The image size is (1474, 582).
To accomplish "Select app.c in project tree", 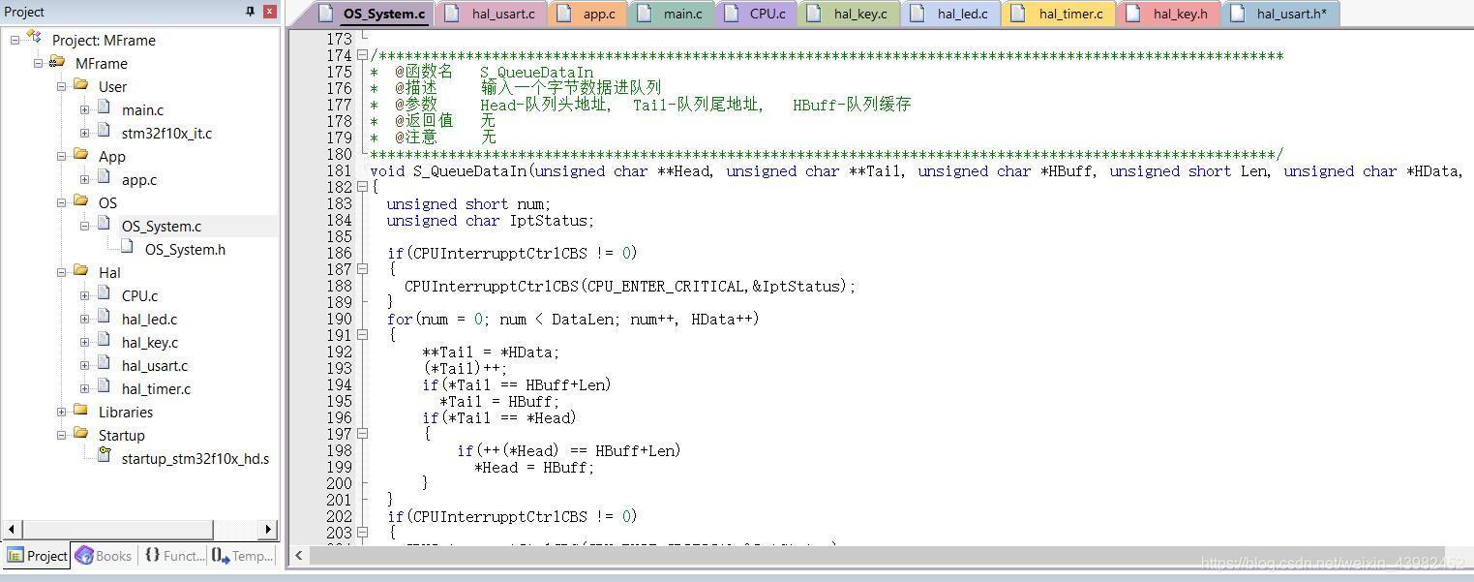I will pyautogui.click(x=138, y=180).
